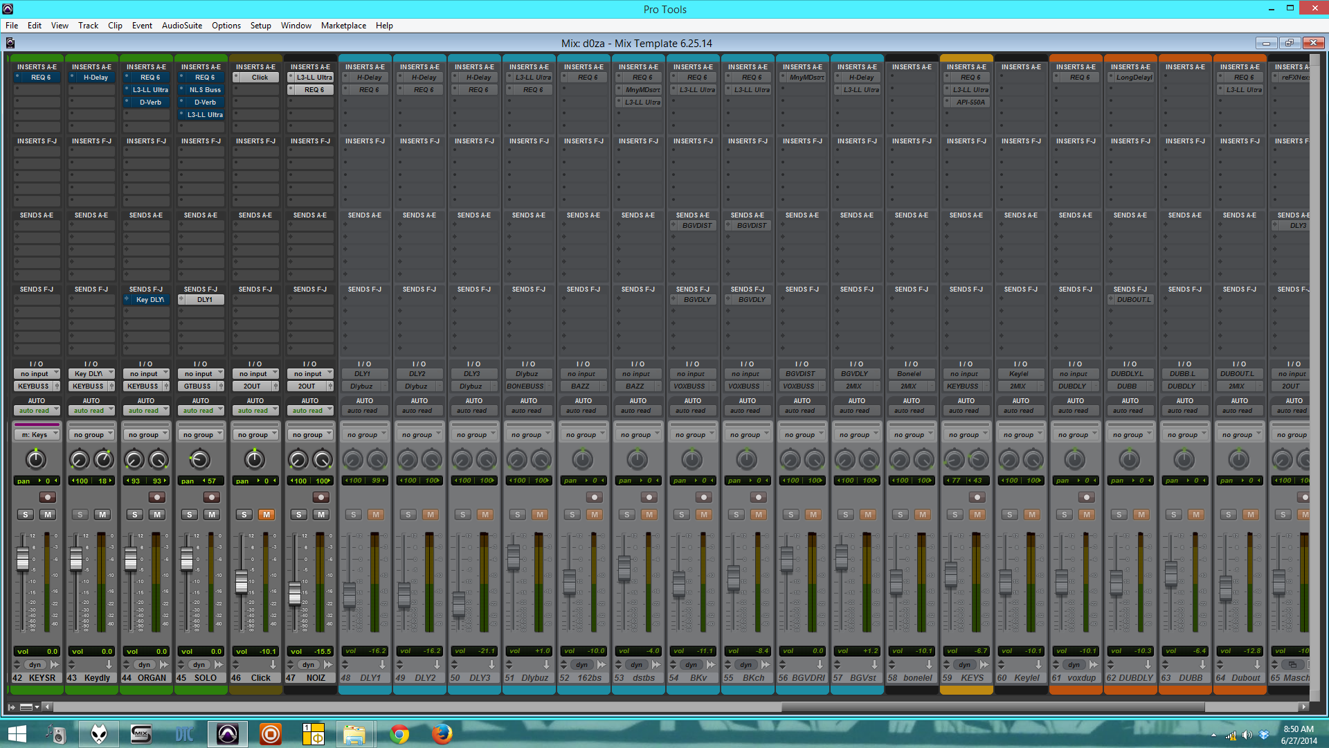The width and height of the screenshot is (1329, 748).
Task: Click the fader up-down arrows on SOLO track
Action: tap(181, 664)
